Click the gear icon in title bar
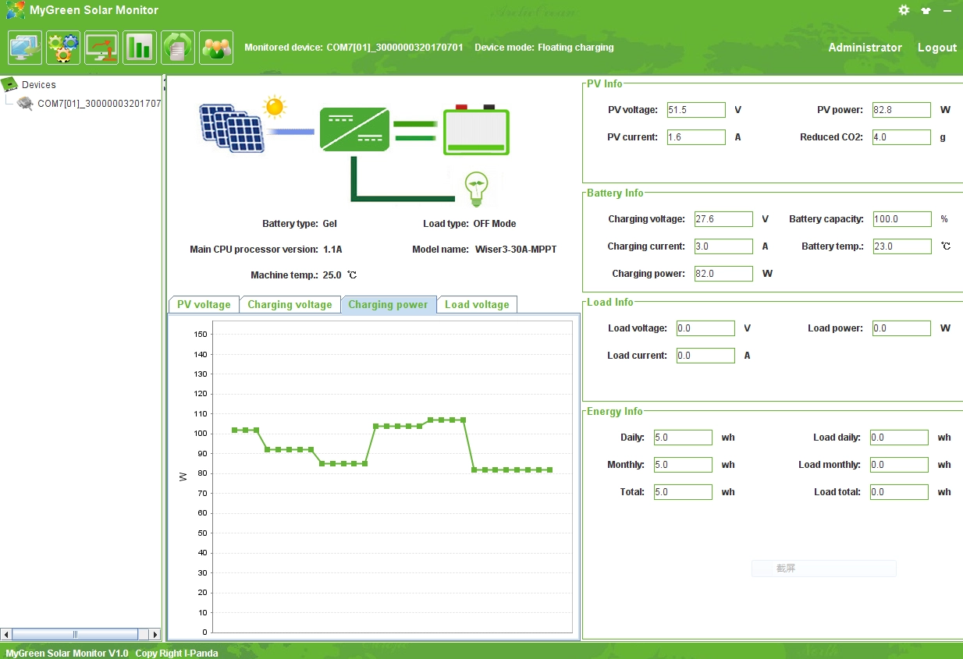The width and height of the screenshot is (963, 659). point(904,10)
